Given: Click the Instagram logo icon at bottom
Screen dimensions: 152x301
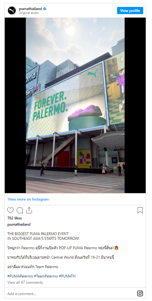Looking at the screenshot, I should pyautogui.click(x=140, y=293).
